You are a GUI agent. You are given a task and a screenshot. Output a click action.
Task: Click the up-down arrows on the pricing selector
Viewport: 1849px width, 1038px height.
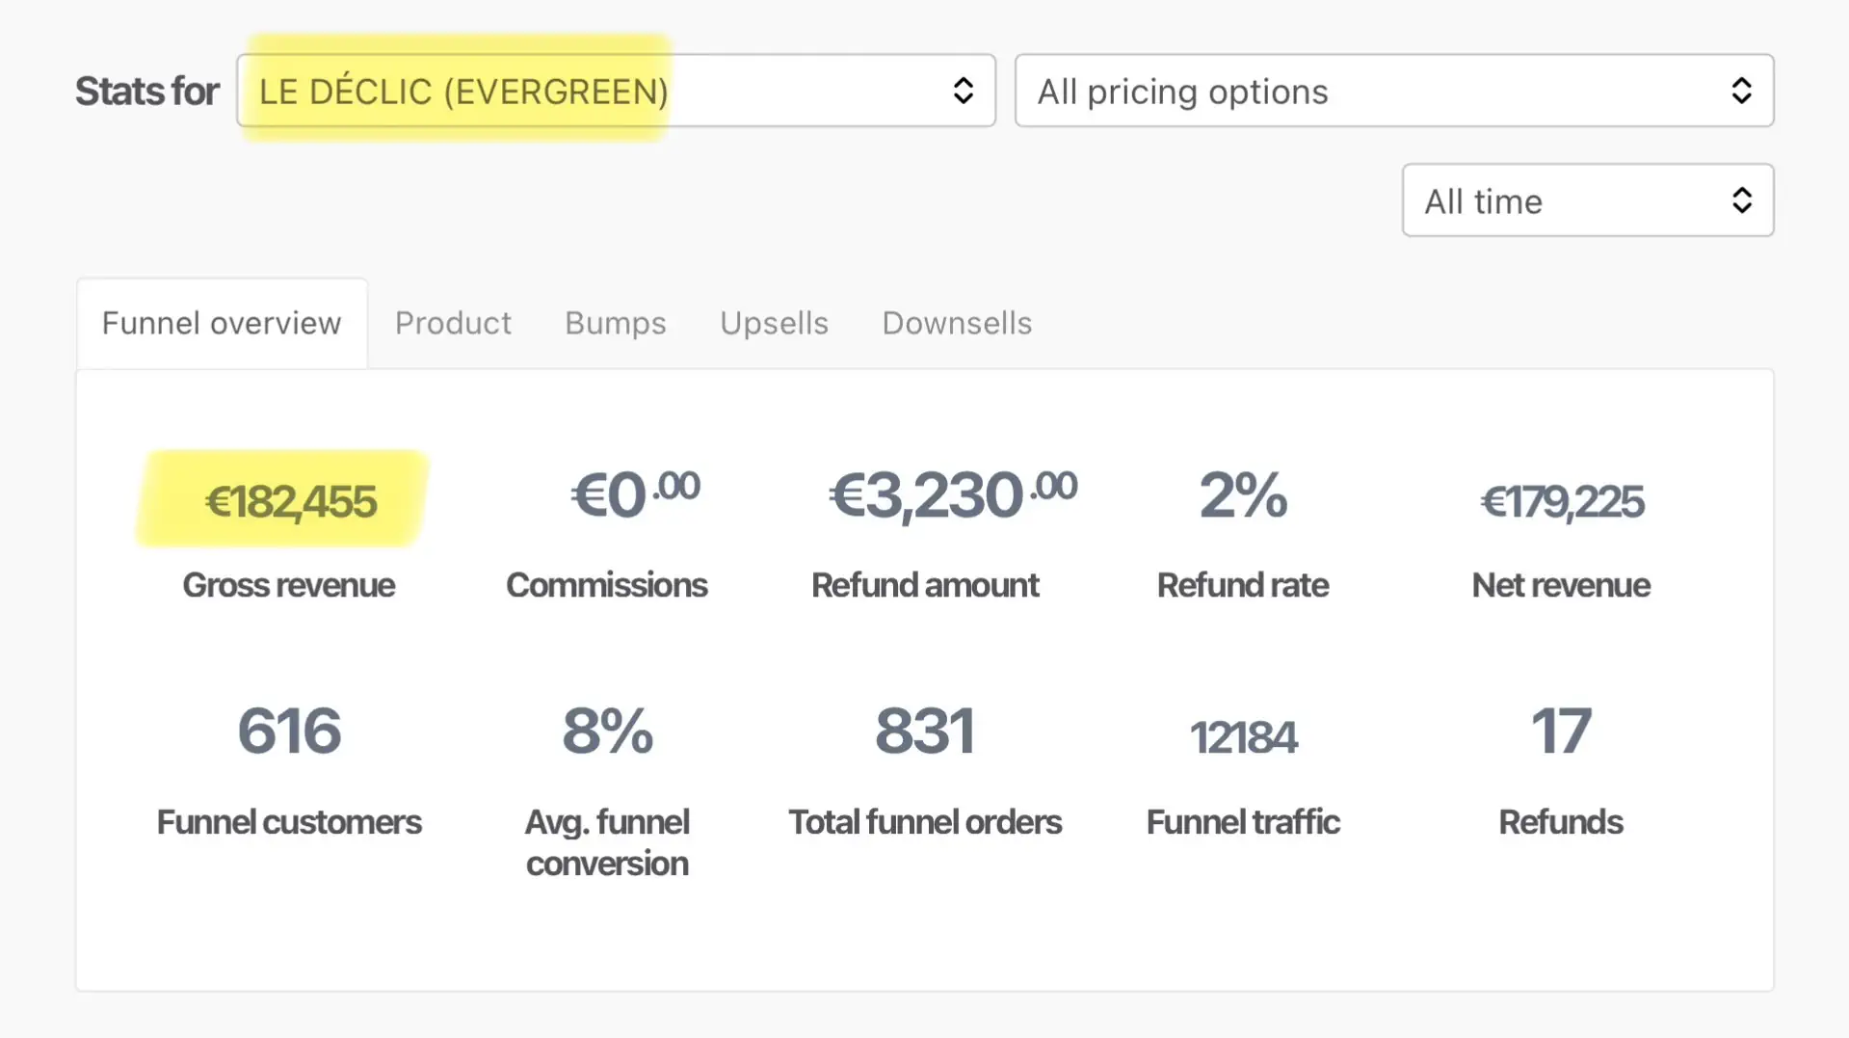pos(1740,91)
